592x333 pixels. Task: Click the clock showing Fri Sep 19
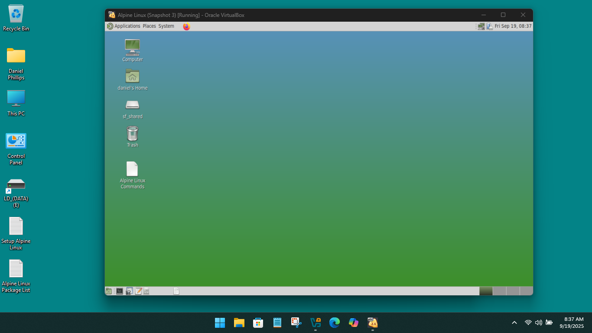pyautogui.click(x=513, y=26)
